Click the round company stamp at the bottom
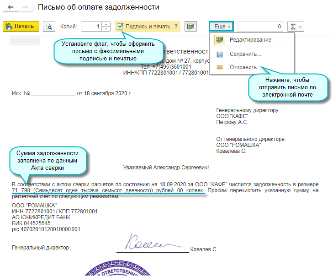The width and height of the screenshot is (333, 276). pyautogui.click(x=118, y=268)
